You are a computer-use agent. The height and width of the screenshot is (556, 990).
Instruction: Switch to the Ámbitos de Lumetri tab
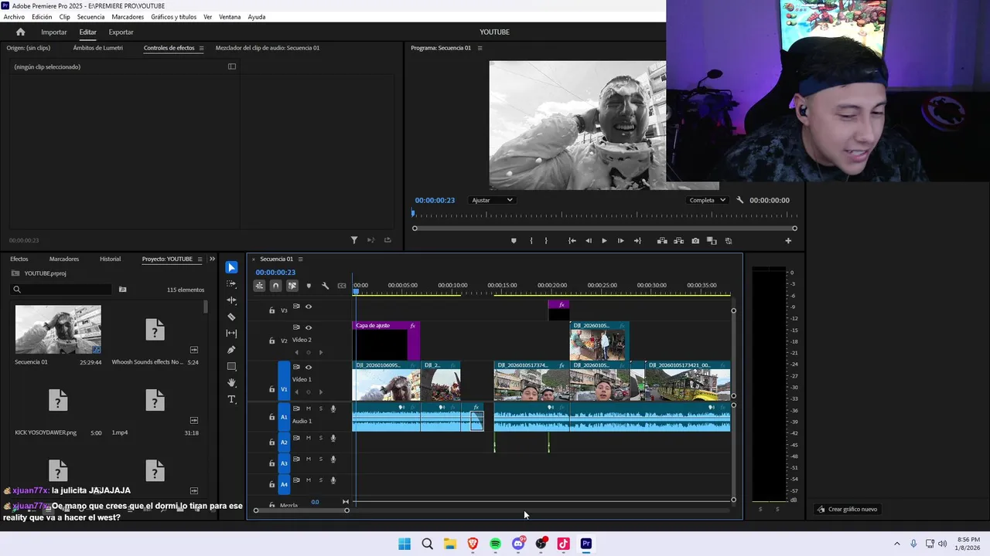pos(97,48)
